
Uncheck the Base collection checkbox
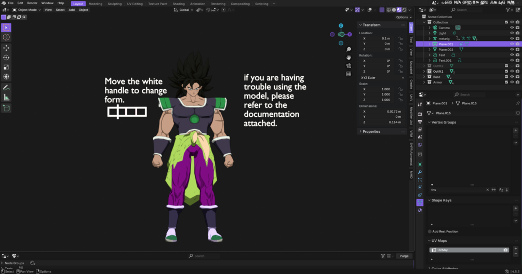[506, 77]
